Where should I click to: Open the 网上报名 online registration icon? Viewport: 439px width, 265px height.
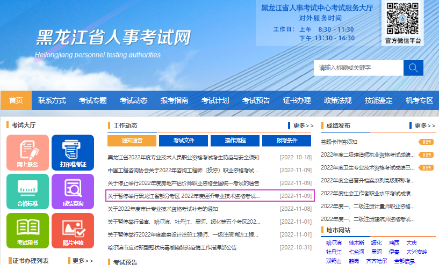pos(27,152)
